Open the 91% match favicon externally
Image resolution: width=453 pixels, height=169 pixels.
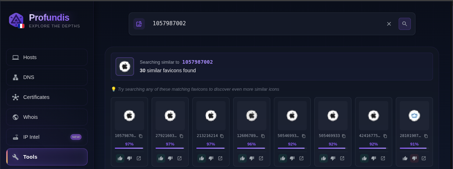[424, 158]
